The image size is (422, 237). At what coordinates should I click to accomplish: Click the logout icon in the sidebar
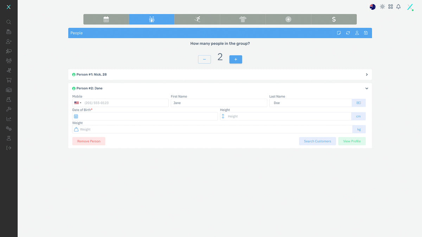[9, 148]
